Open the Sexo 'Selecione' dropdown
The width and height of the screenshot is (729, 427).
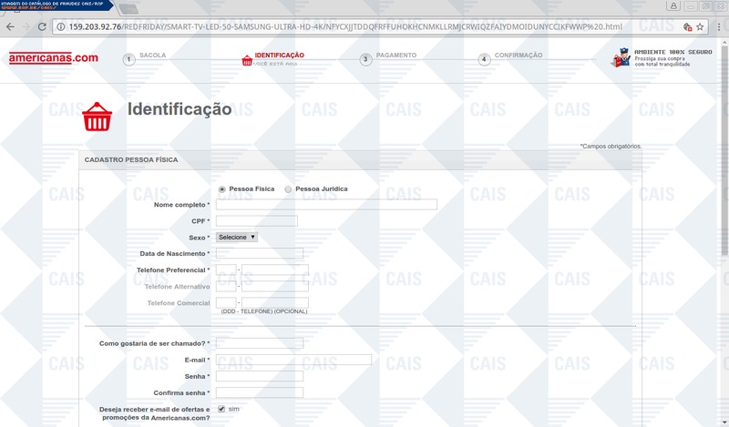(237, 237)
